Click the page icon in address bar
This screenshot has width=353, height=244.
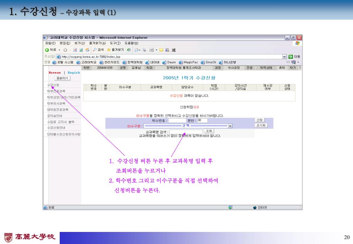59,57
